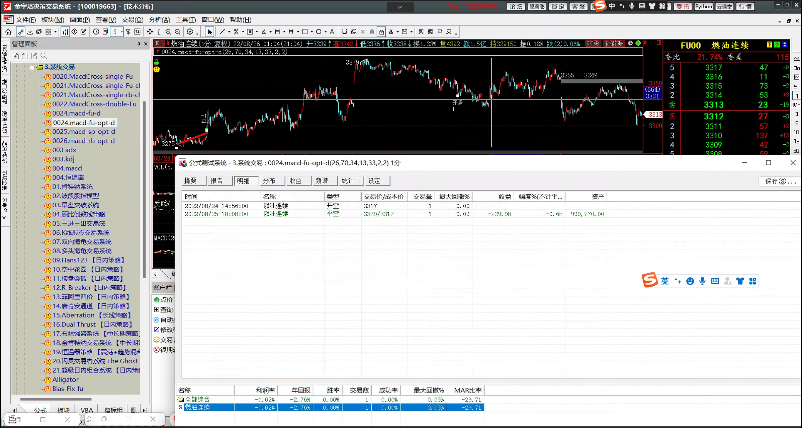The width and height of the screenshot is (802, 428).
Task: Select the 2022/08/25 18:08:00 trade row
Action: (x=394, y=214)
